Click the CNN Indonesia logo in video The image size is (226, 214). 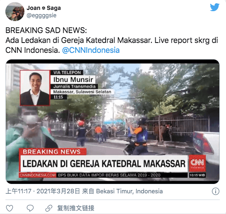(x=197, y=163)
